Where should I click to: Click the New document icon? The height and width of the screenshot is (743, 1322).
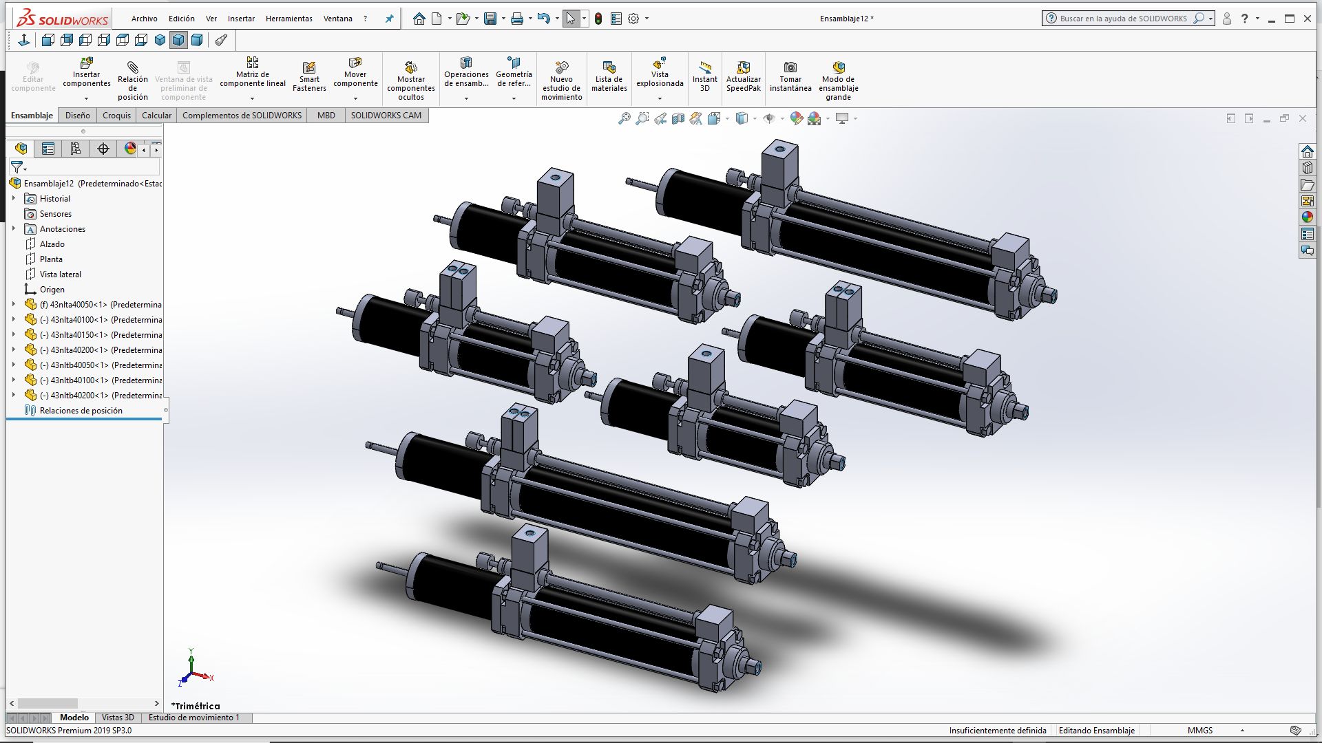(x=437, y=19)
